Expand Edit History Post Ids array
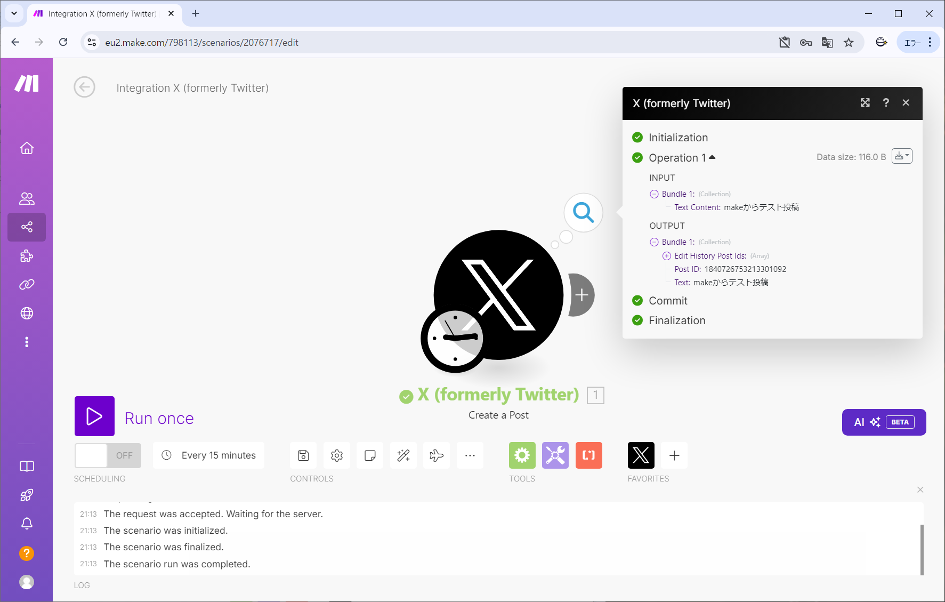Image resolution: width=945 pixels, height=602 pixels. (667, 256)
